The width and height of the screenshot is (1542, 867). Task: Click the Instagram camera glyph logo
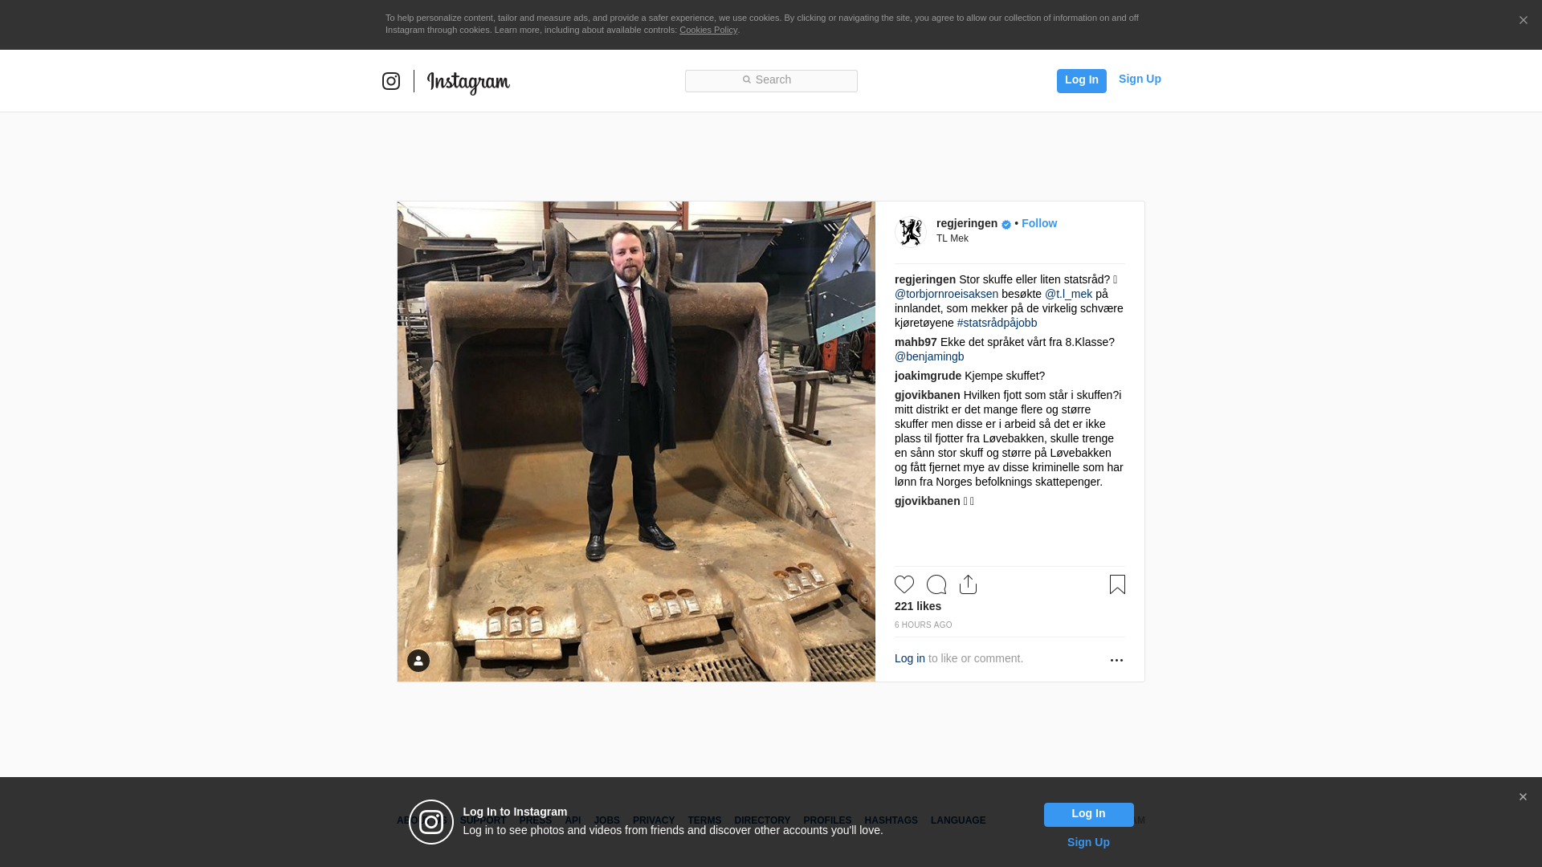pyautogui.click(x=391, y=81)
